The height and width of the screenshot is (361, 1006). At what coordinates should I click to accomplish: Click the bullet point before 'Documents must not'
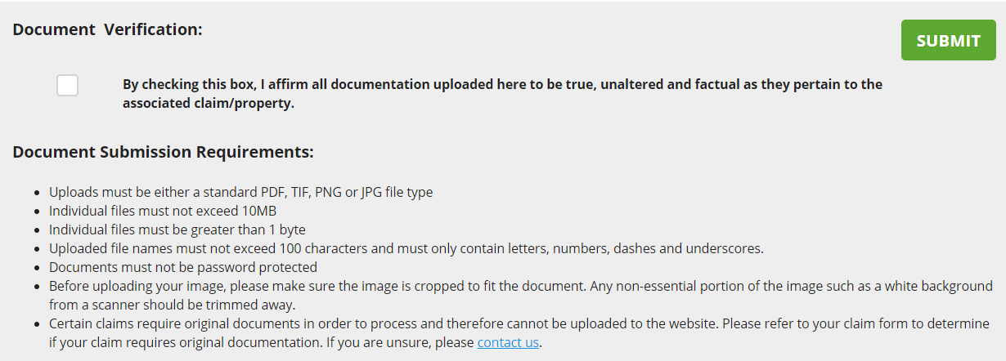click(38, 268)
